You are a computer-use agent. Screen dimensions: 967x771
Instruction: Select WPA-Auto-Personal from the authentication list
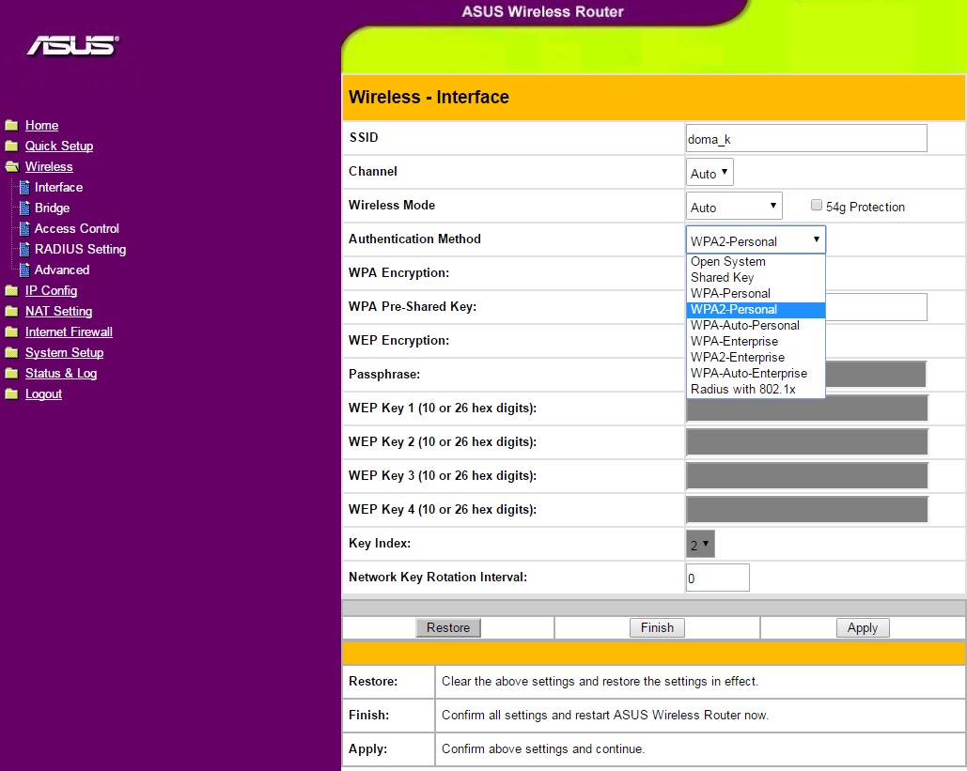click(x=744, y=325)
